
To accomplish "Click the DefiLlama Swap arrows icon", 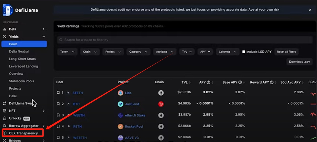I will coord(5,103).
